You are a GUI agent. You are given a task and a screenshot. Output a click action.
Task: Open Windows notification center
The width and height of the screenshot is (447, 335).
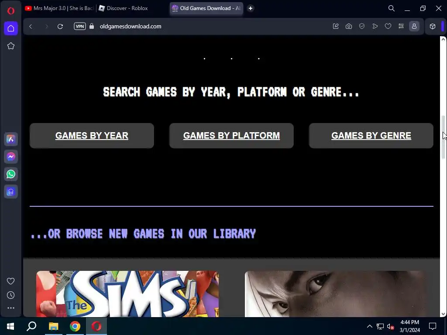pos(433,326)
